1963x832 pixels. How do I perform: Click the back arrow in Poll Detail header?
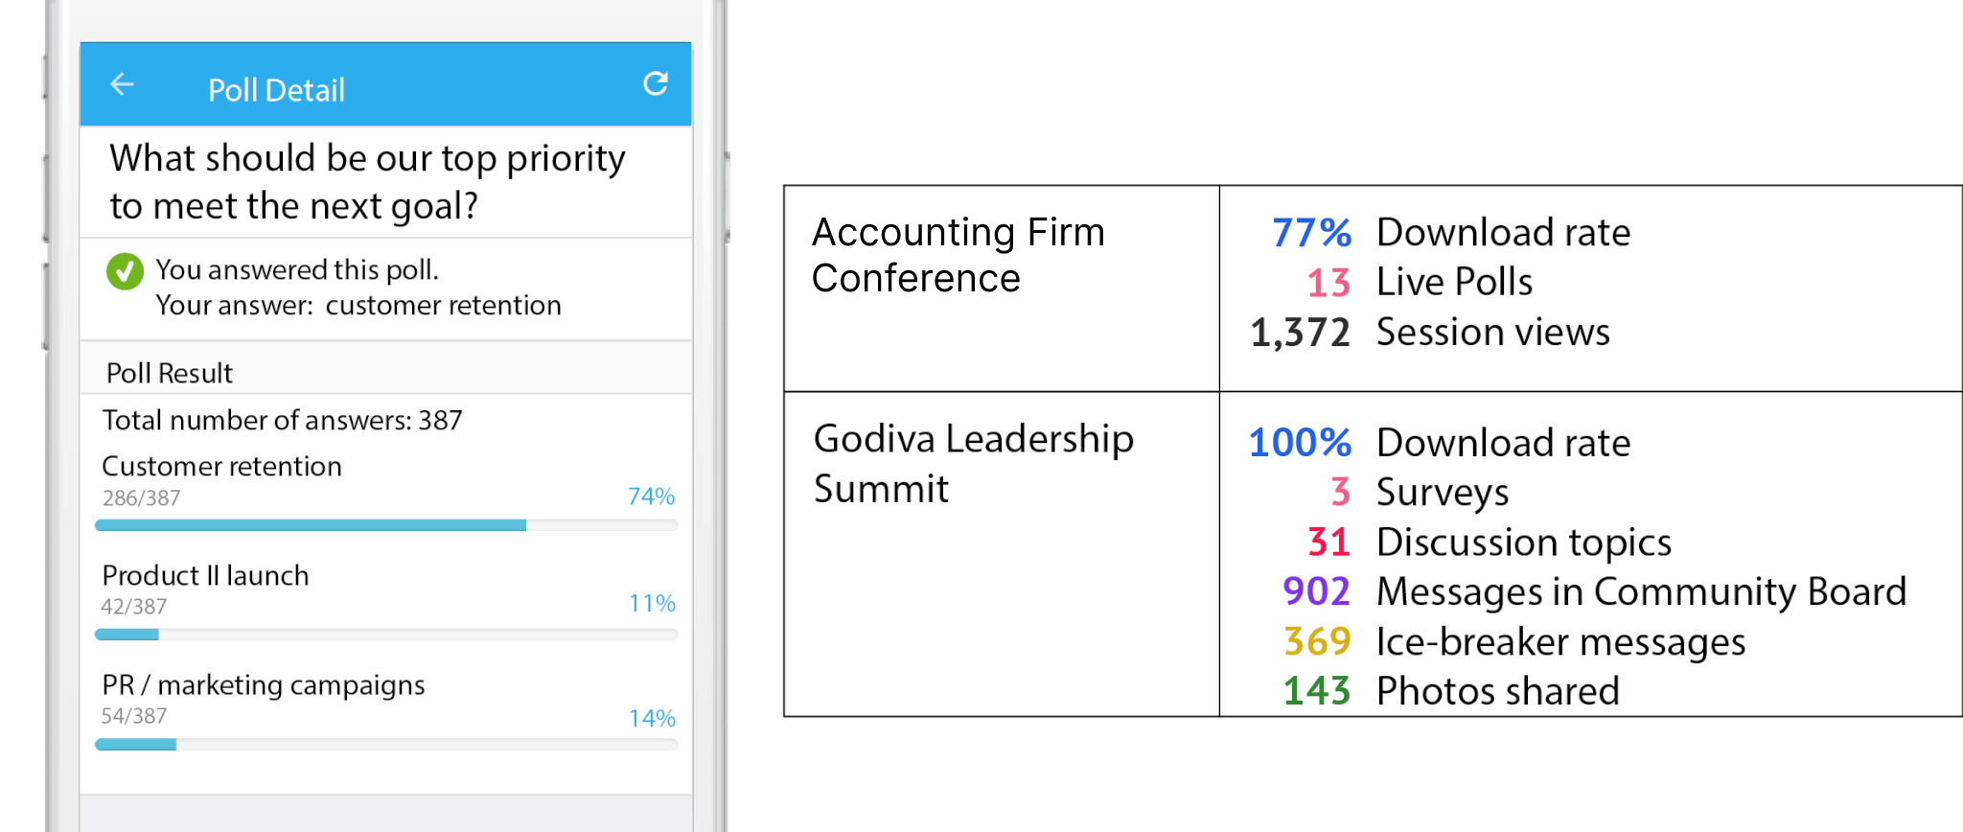coord(122,84)
